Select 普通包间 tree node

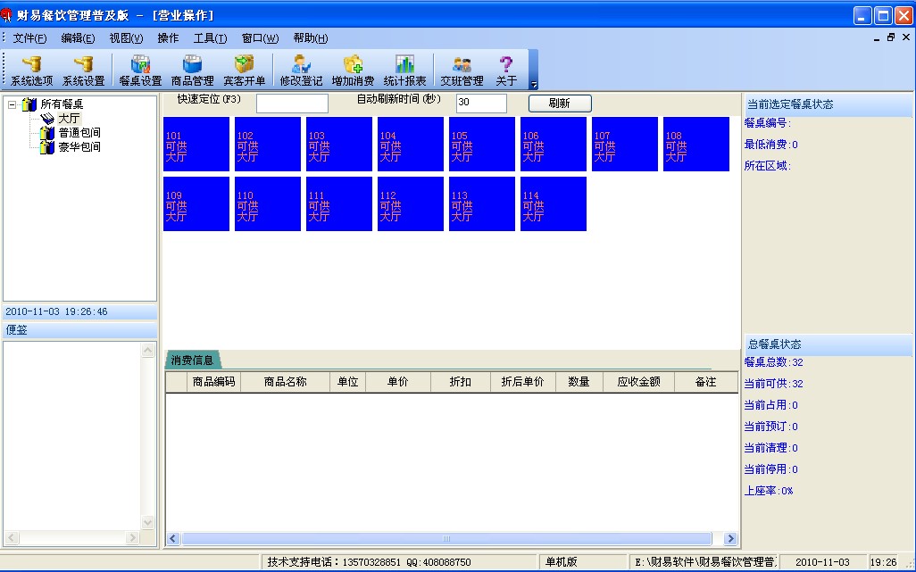(79, 132)
